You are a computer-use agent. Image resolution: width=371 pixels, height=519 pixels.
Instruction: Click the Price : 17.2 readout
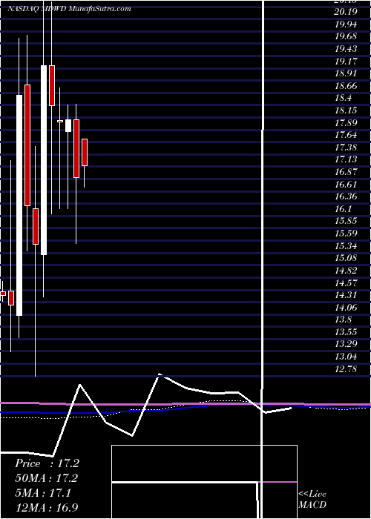[47, 463]
